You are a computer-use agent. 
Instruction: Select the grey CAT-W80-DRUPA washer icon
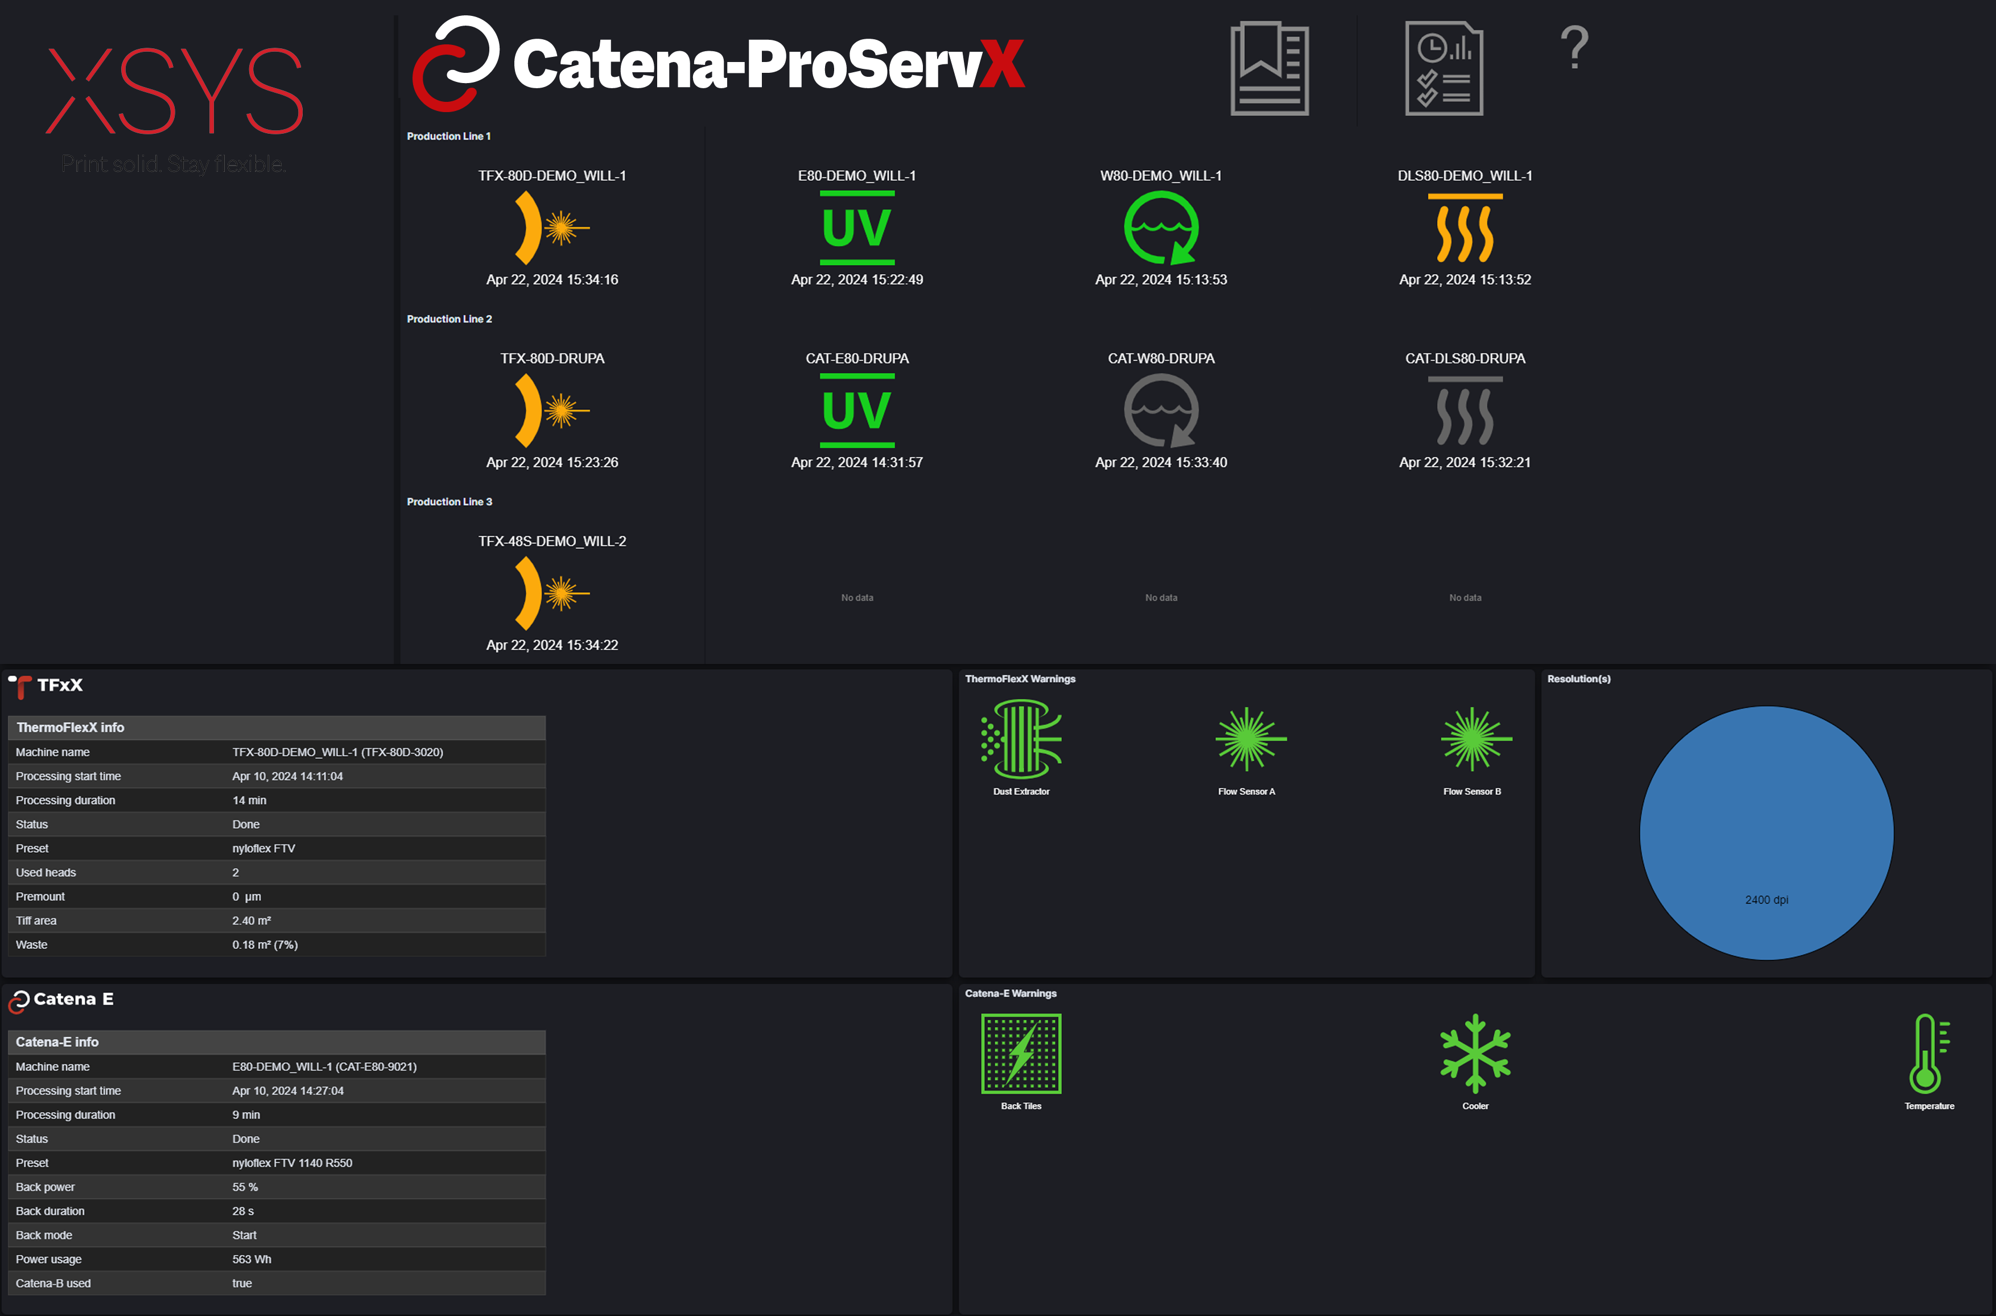click(x=1161, y=410)
